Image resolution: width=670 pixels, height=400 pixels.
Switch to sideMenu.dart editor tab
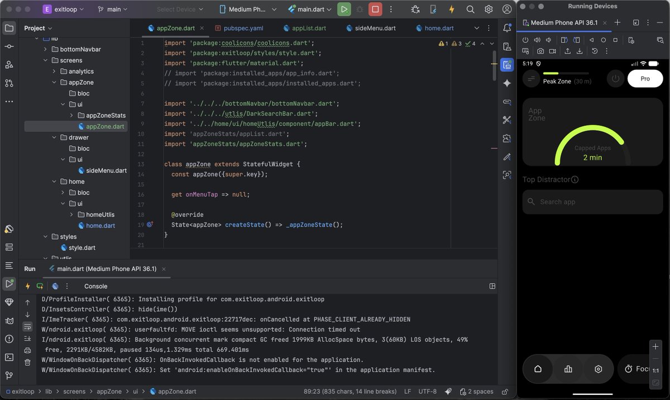pyautogui.click(x=371, y=28)
